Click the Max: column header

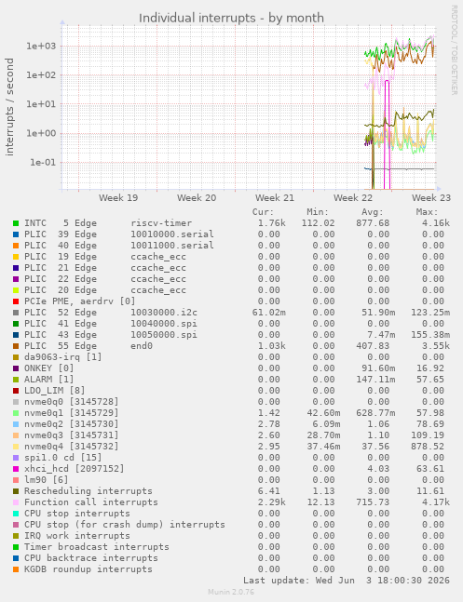point(427,212)
